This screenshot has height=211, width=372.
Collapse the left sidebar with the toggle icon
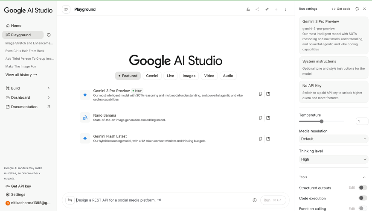coord(66,9)
